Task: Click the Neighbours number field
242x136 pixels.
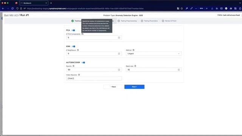Action: coord(94,54)
